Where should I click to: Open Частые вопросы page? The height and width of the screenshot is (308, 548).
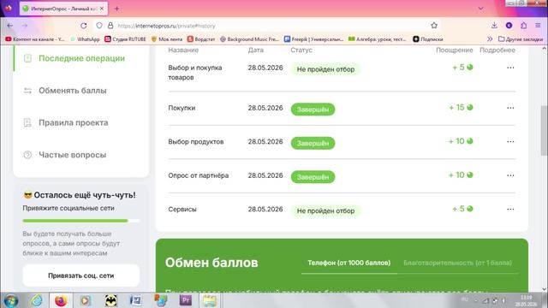tap(72, 155)
